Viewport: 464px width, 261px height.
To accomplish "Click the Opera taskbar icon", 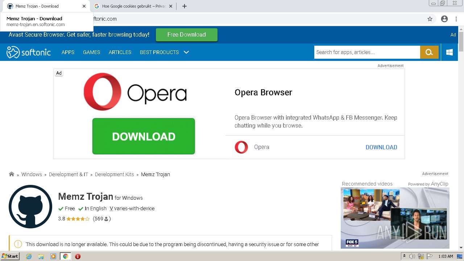I will click(78, 256).
